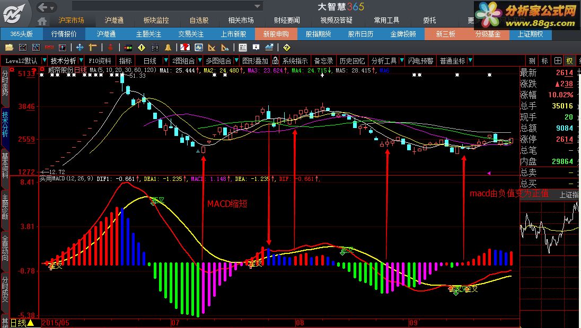Open the news page layout icon

pyautogui.click(x=243, y=47)
